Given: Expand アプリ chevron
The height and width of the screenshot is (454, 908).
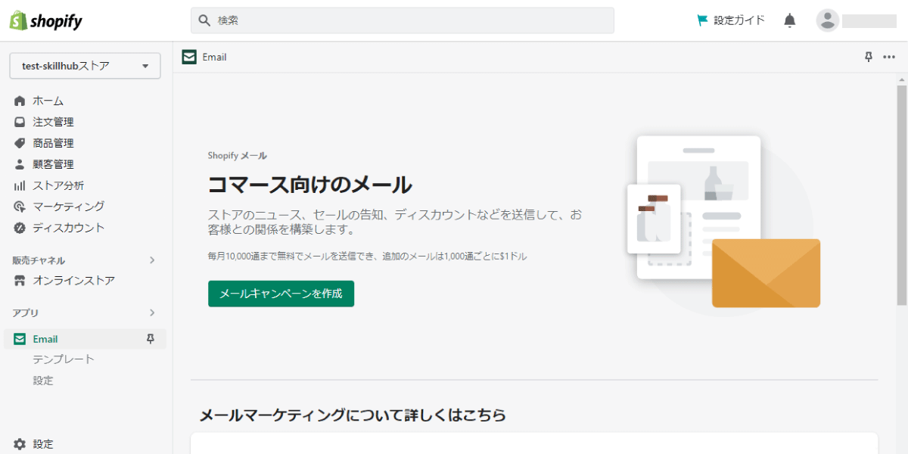Looking at the screenshot, I should [x=151, y=313].
